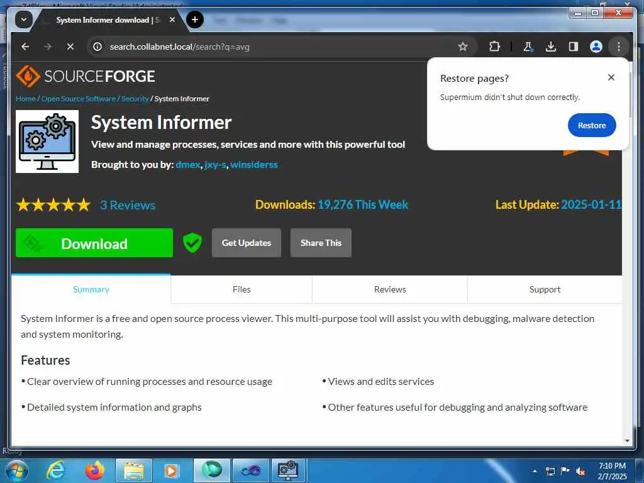Open the browser three-dot menu
644x483 pixels.
619,47
